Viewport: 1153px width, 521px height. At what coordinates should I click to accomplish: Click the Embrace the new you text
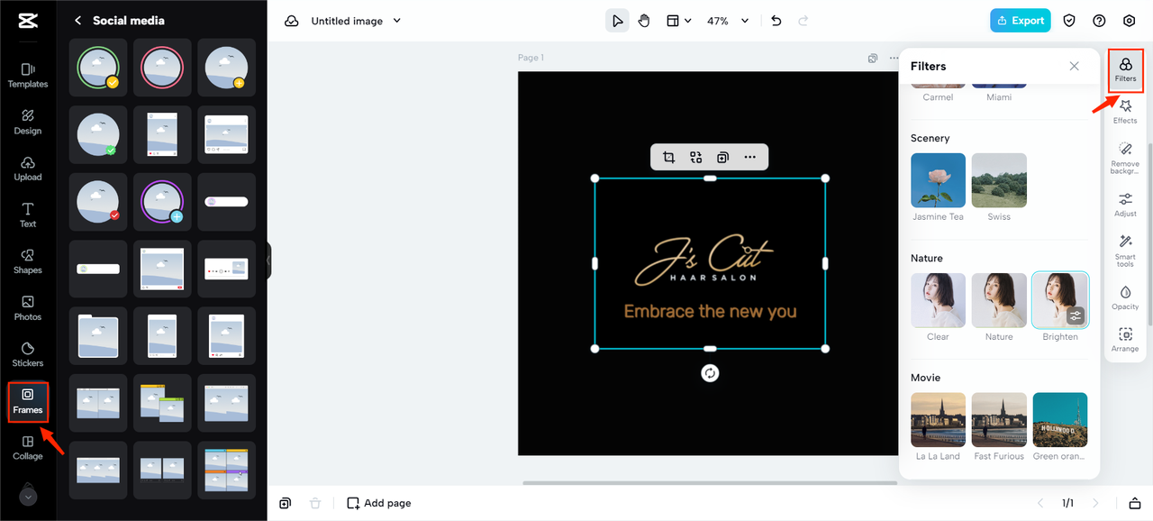pyautogui.click(x=710, y=311)
